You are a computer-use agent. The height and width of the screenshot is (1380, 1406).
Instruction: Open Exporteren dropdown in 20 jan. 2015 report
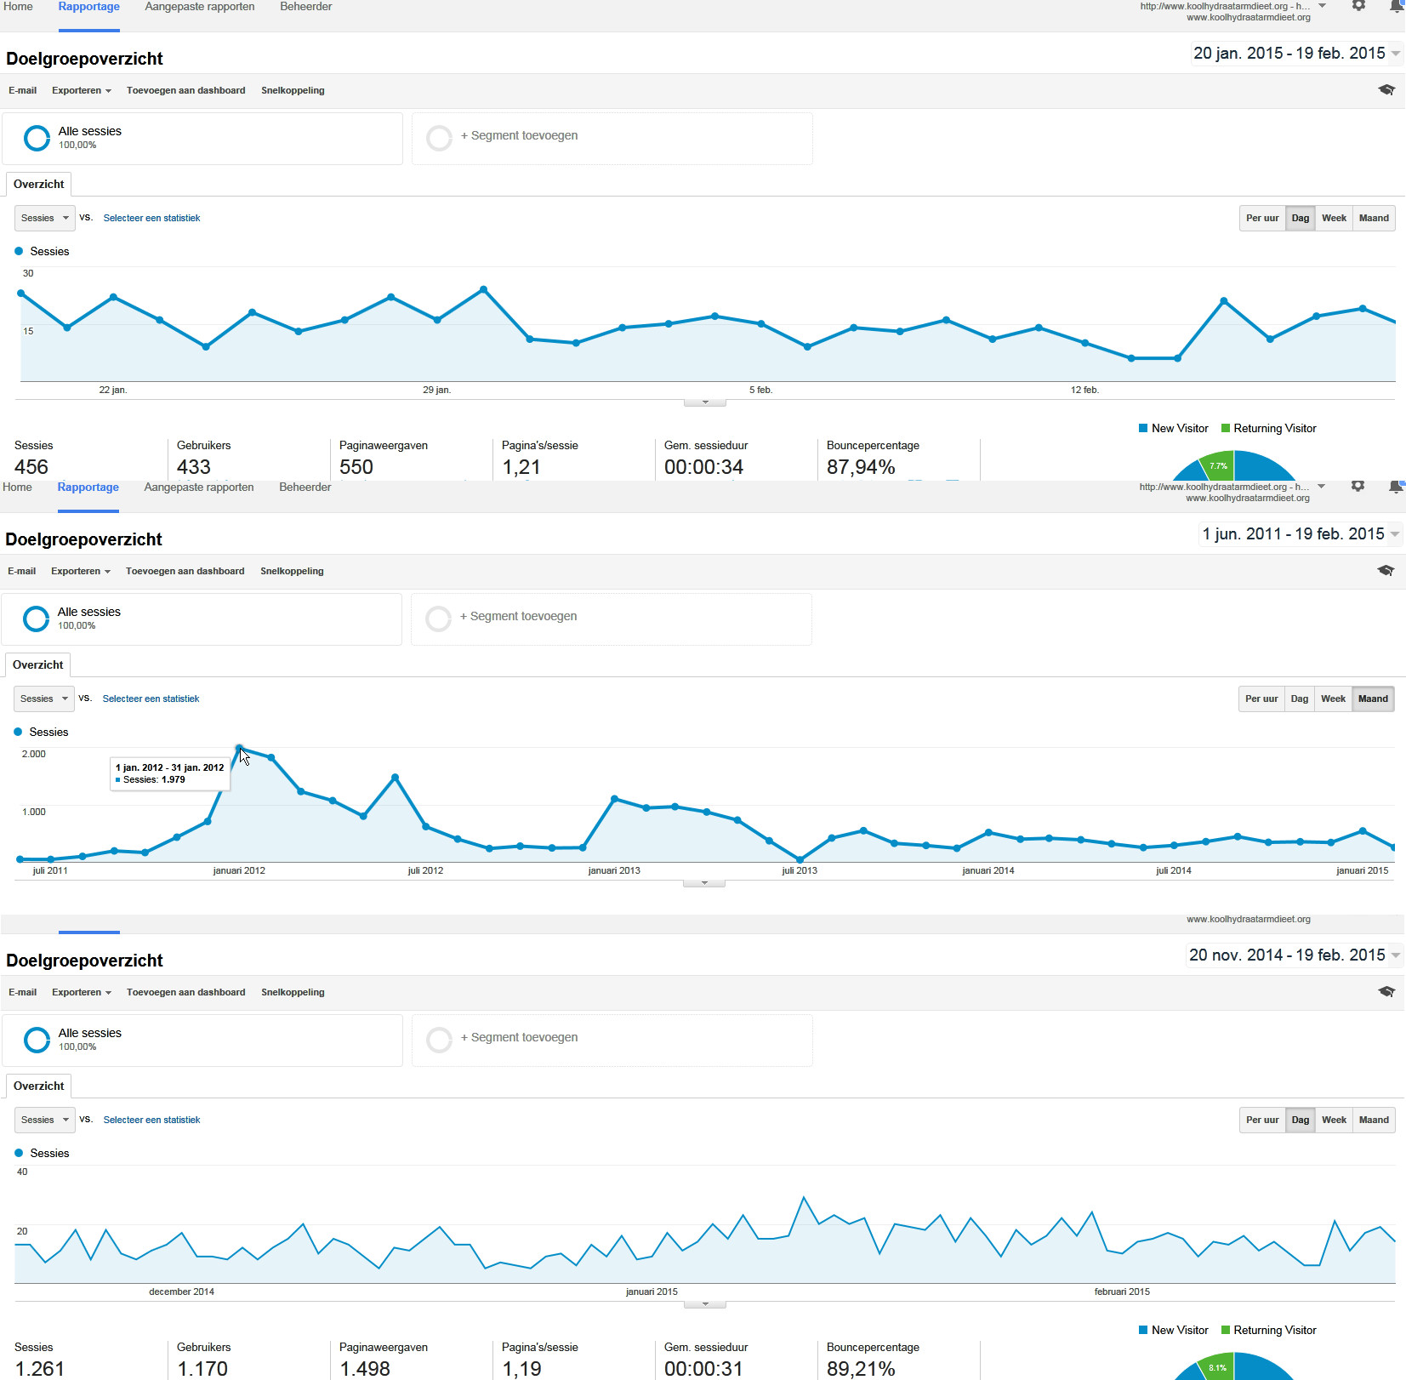tap(82, 91)
